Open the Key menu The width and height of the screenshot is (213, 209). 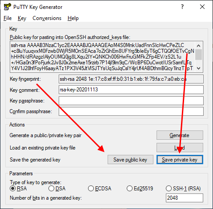pos(22,18)
